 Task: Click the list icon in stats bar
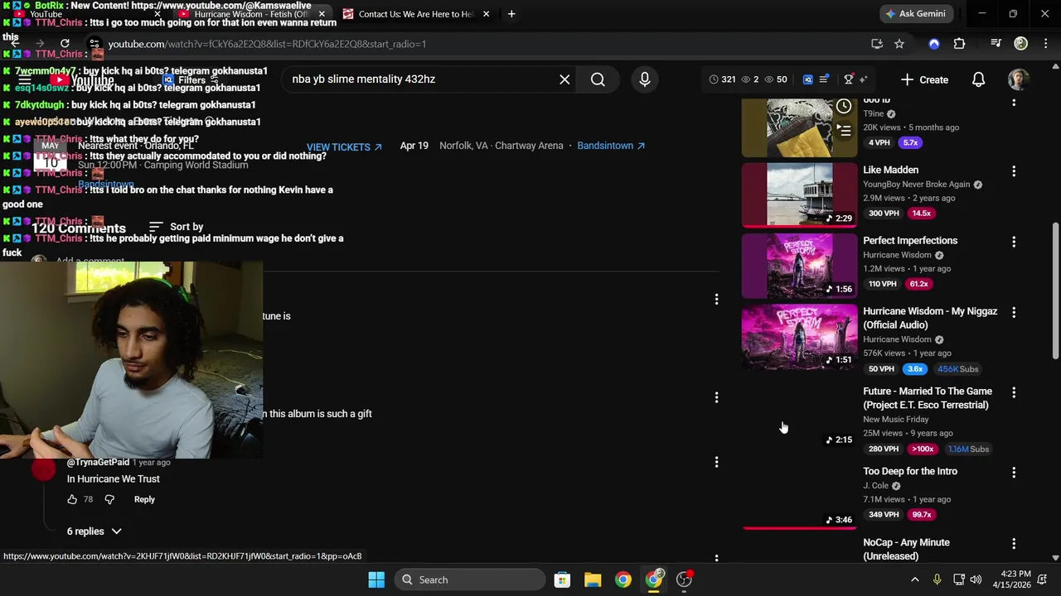[824, 79]
